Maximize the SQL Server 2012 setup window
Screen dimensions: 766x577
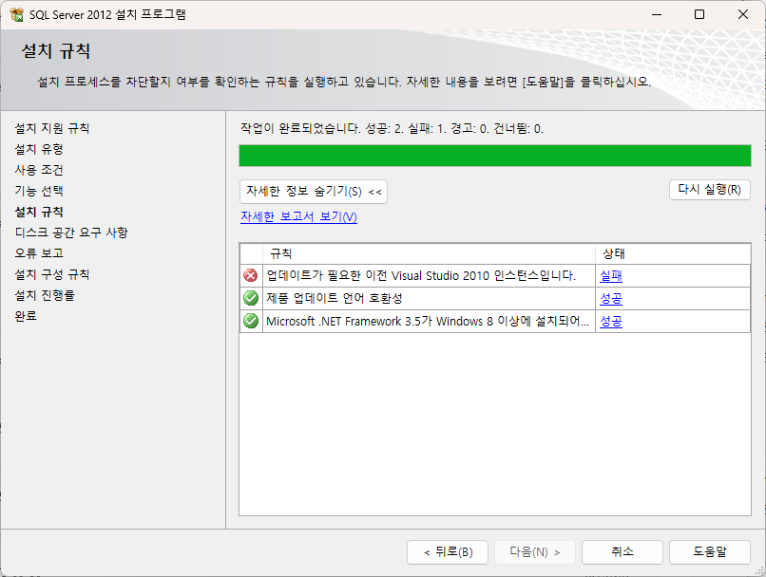(x=699, y=14)
